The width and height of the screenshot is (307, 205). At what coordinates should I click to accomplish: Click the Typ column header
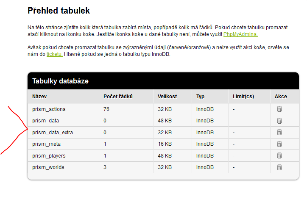[200, 97]
